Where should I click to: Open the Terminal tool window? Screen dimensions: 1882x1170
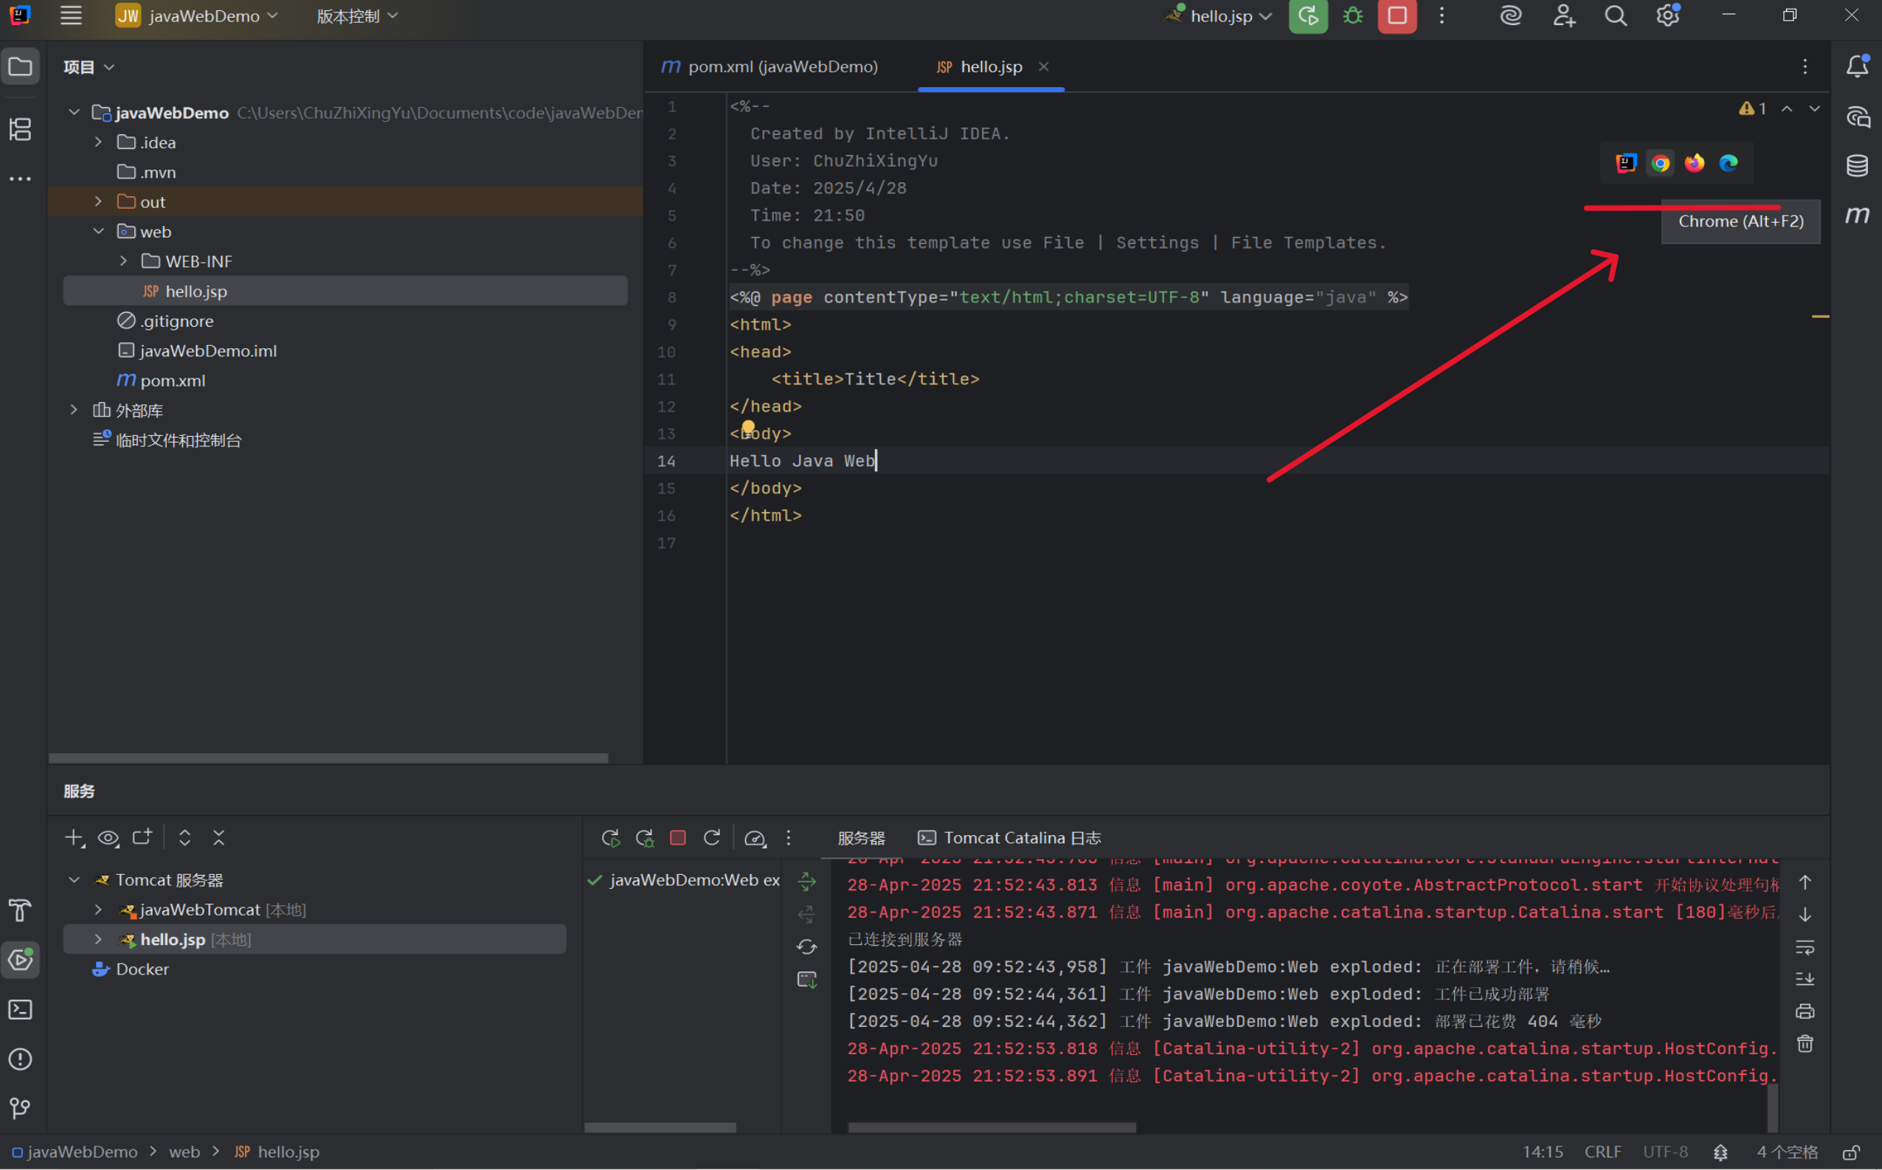pos(20,1010)
